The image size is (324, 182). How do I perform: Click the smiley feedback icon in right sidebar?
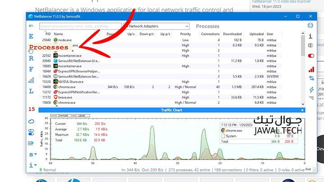coord(310,26)
